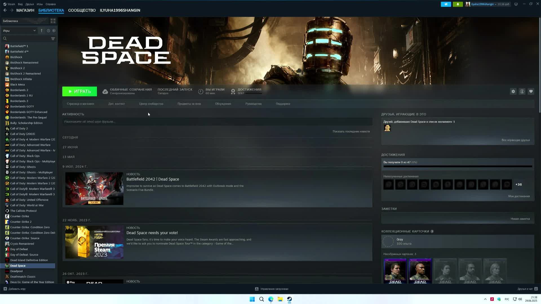Click Добавить игру at bottom left
541x304 pixels.
(x=14, y=289)
